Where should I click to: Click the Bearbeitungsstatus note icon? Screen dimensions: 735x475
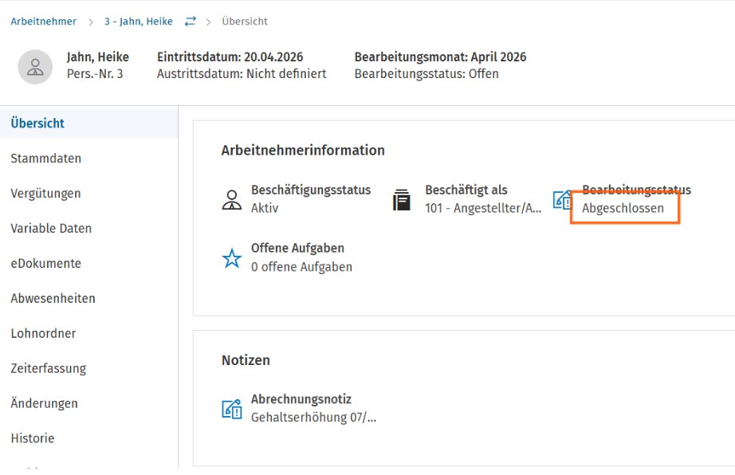(562, 200)
